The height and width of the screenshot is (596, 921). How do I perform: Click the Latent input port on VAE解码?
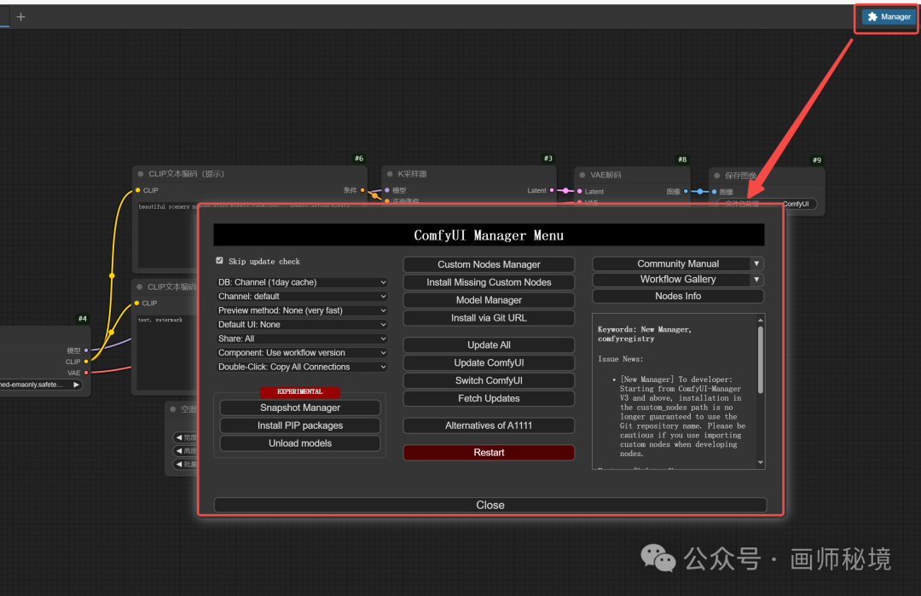click(x=580, y=192)
